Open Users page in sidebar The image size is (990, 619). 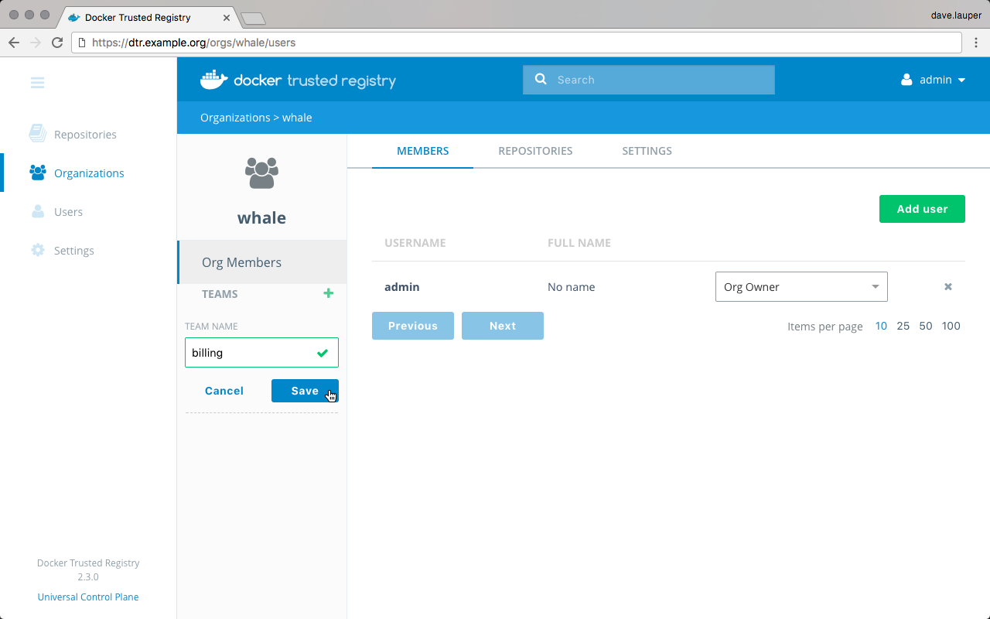tap(68, 212)
